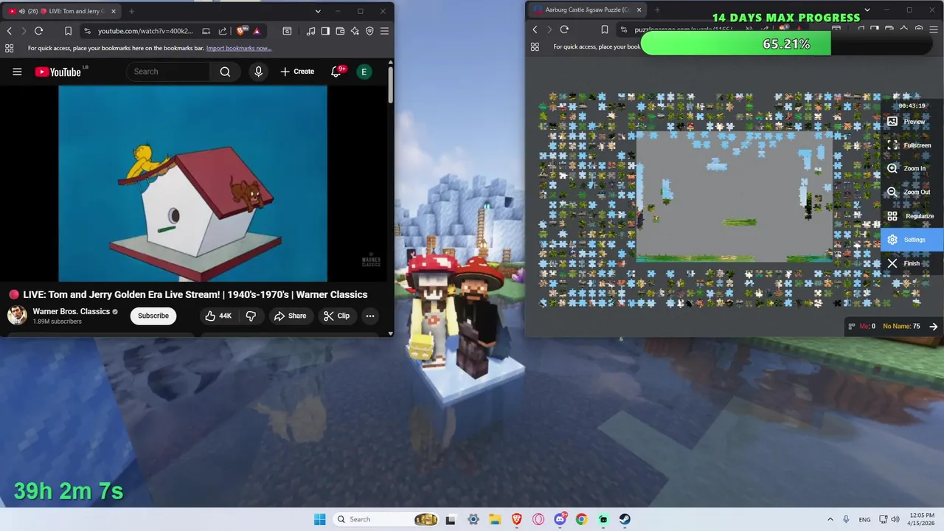
Task: Open Leo AI sparkle icon
Action: pyautogui.click(x=355, y=31)
